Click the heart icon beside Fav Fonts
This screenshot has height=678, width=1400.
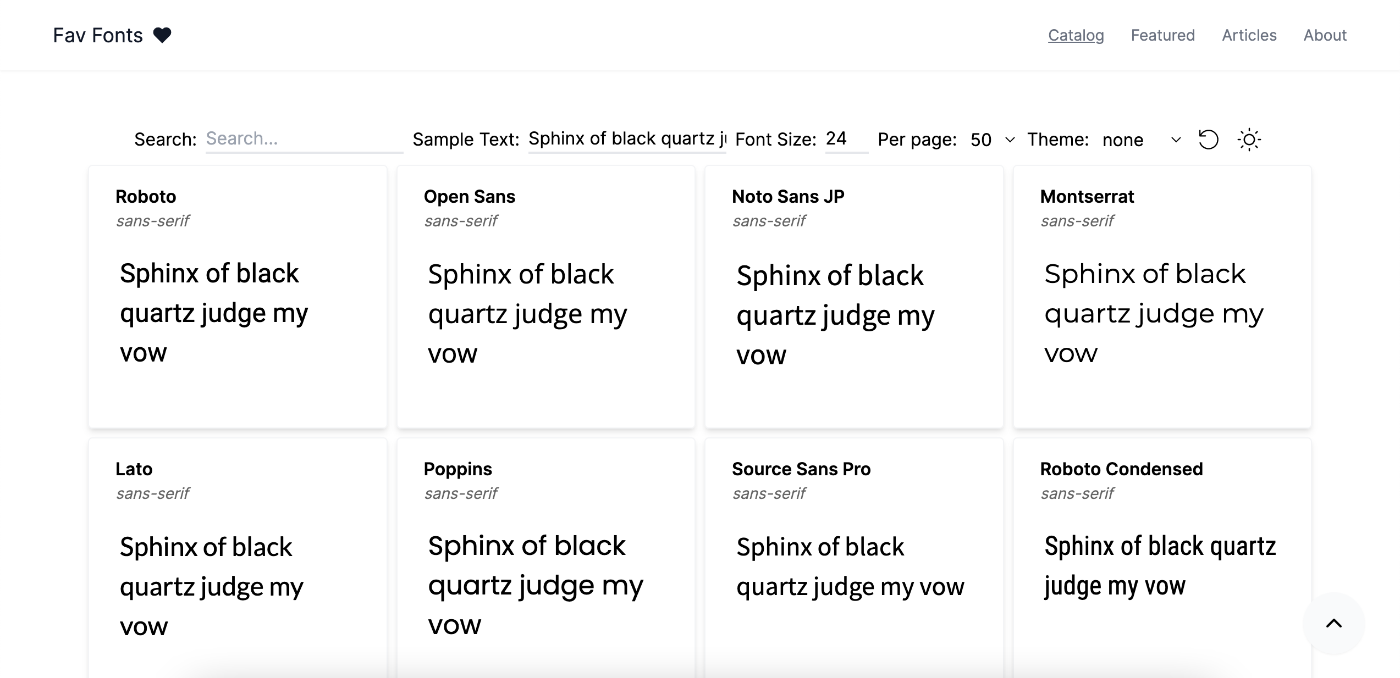pyautogui.click(x=162, y=35)
